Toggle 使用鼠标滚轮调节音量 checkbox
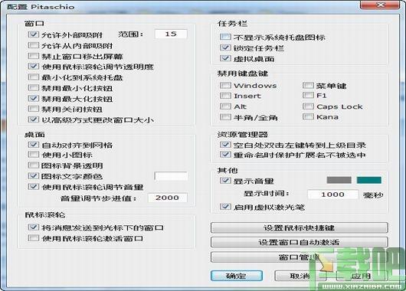This screenshot has width=406, height=291. point(34,186)
